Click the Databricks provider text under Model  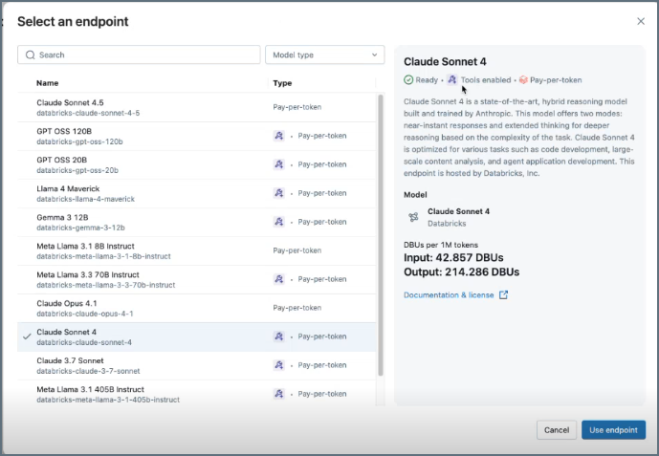click(447, 224)
